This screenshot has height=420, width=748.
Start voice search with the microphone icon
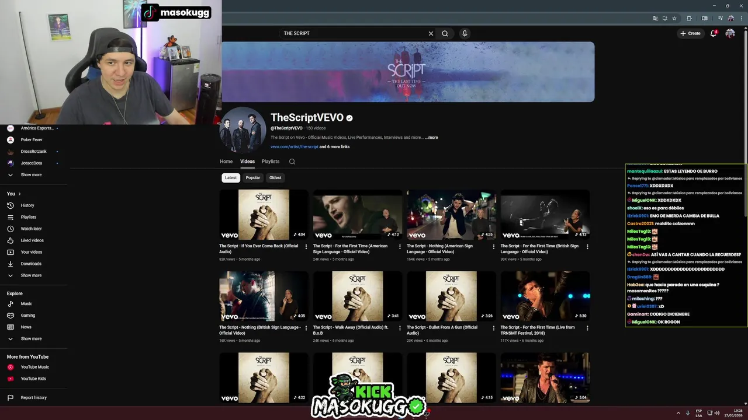pos(465,33)
